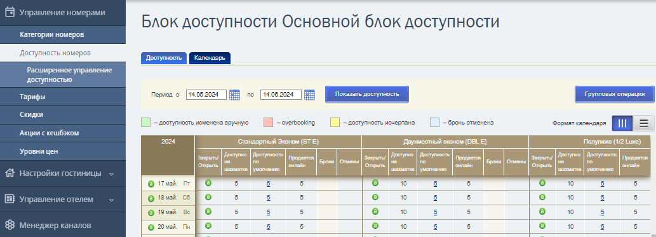Open Расширенное управление доступностью sidebar item
656x237 pixels.
coord(63,75)
